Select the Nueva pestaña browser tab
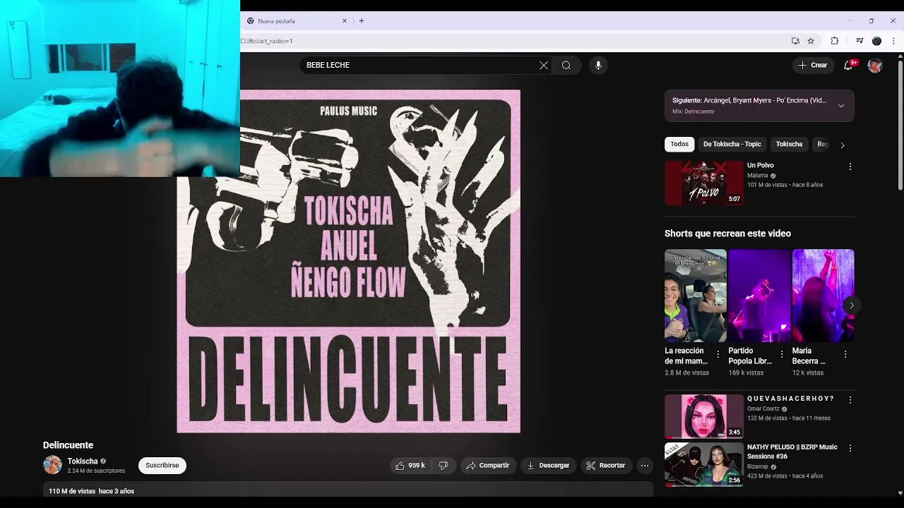The image size is (904, 508). point(297,21)
